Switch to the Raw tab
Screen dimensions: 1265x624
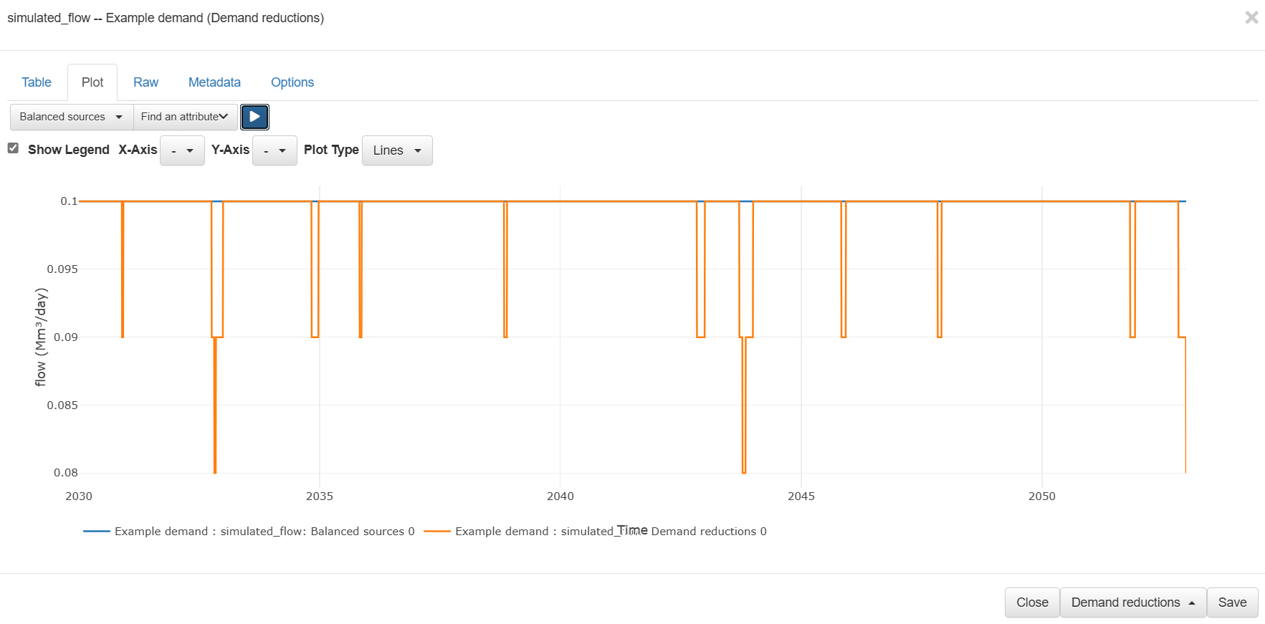click(145, 82)
